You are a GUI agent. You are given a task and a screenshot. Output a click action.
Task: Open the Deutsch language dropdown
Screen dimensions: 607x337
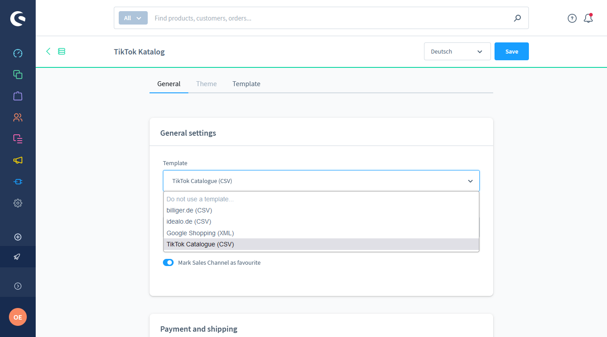point(457,51)
